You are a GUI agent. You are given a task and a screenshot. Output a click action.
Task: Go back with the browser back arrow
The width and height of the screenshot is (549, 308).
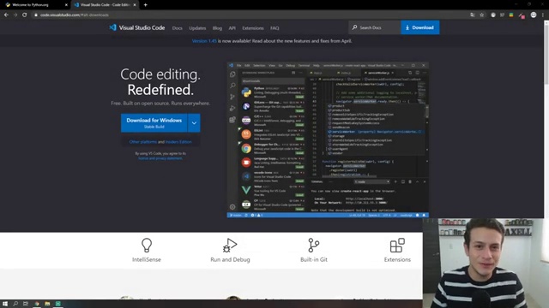coord(6,15)
